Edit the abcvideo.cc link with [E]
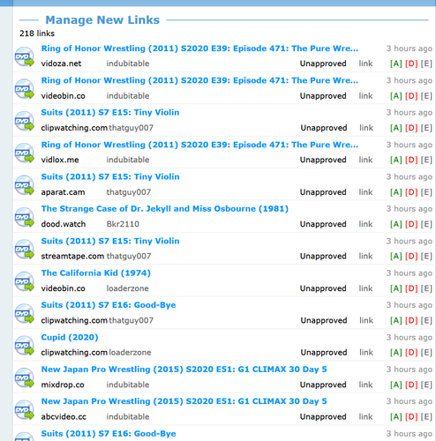The width and height of the screenshot is (436, 441). [x=426, y=417]
